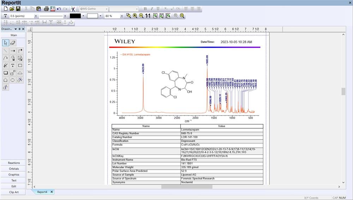The width and height of the screenshot is (353, 200).
Task: Choose the Text tool in Drawing palette
Action: pos(13,65)
